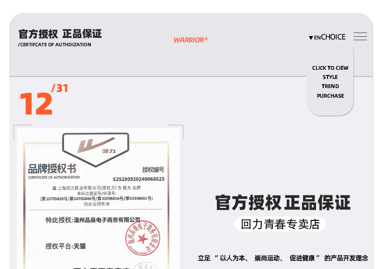Click the red company seal stamp

tap(142, 238)
